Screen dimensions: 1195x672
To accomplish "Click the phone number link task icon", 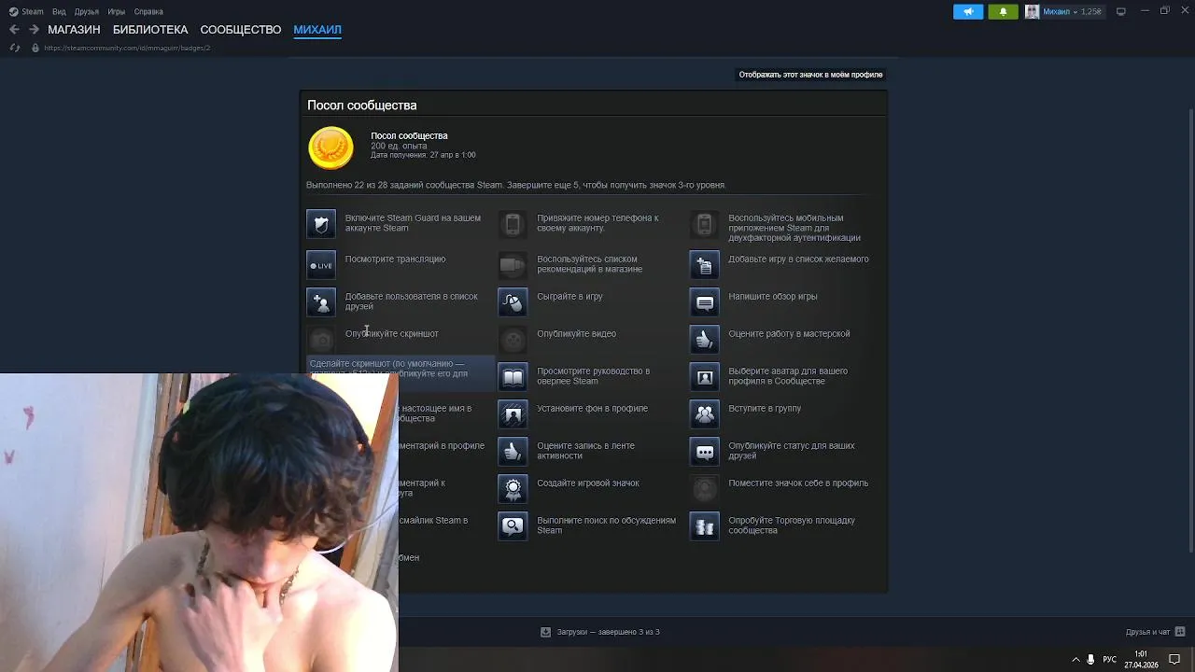I will (x=513, y=224).
